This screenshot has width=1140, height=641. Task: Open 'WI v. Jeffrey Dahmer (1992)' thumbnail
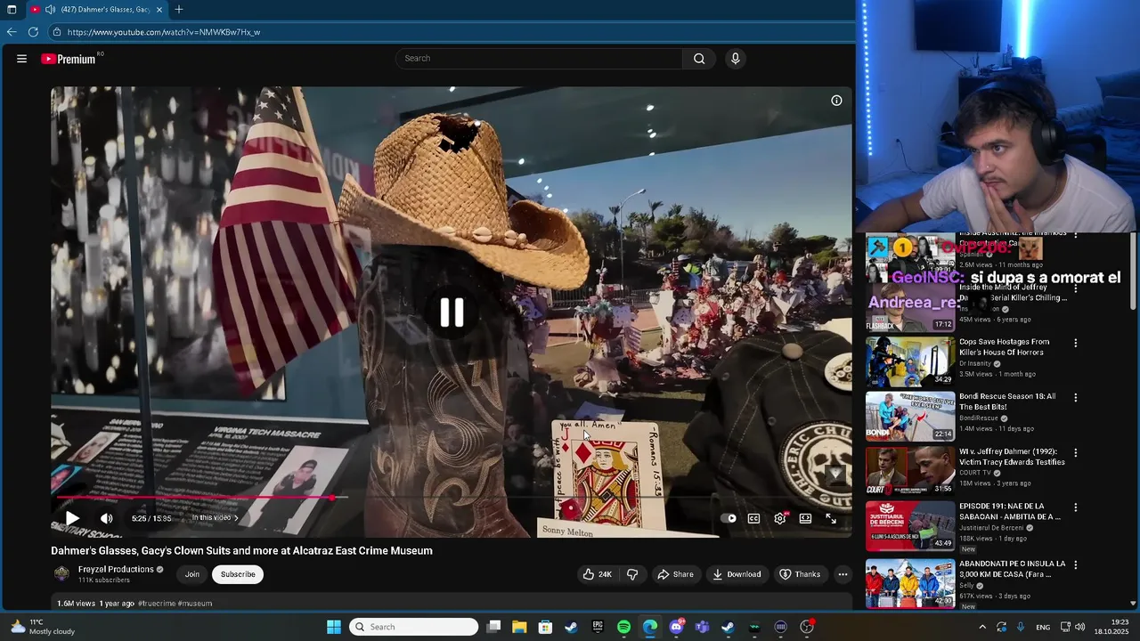tap(910, 471)
